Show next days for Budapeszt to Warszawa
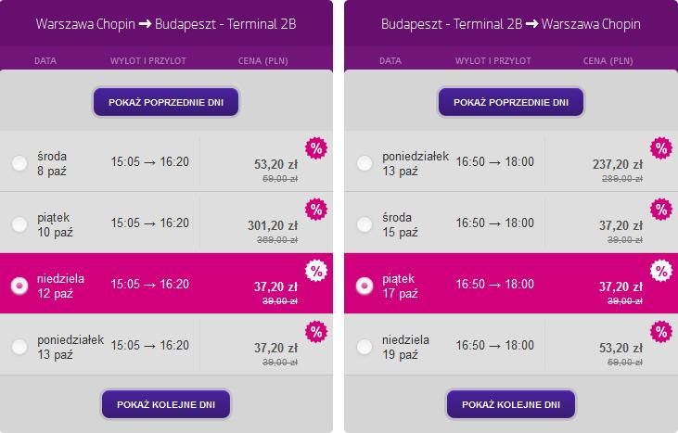The width and height of the screenshot is (678, 433). tap(511, 404)
